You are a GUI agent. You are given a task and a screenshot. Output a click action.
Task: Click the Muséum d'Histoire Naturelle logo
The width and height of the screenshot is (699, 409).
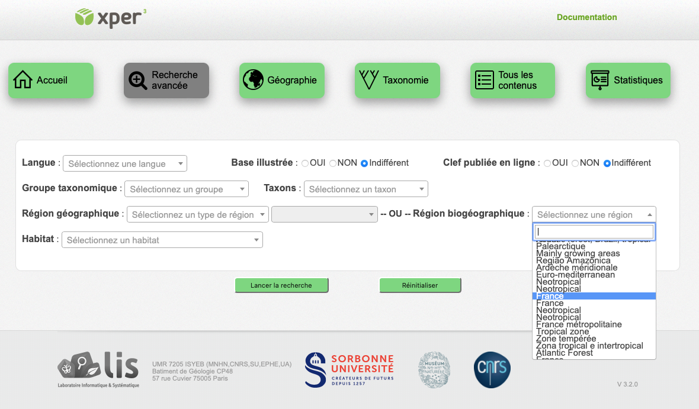point(434,369)
